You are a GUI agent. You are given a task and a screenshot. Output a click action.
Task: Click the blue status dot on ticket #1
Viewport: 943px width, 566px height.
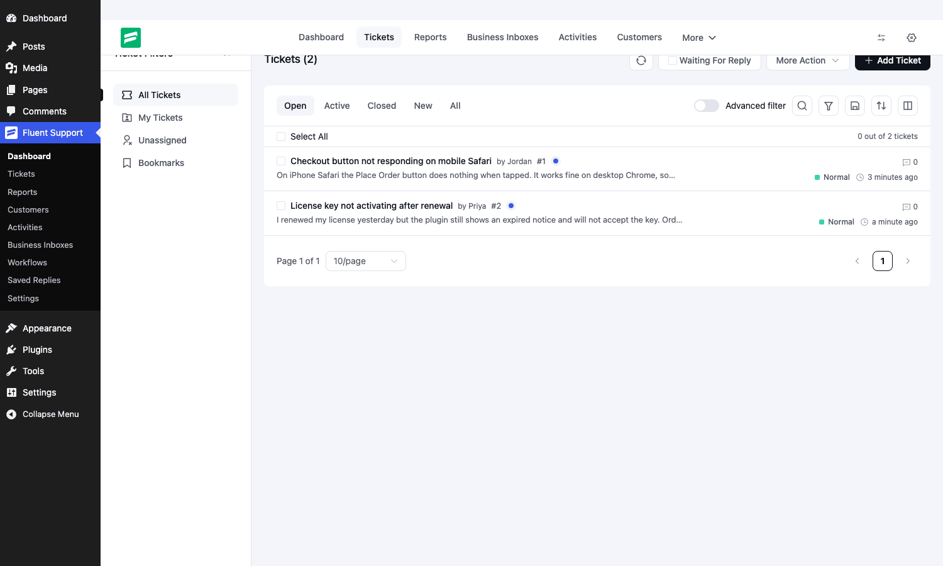556,161
